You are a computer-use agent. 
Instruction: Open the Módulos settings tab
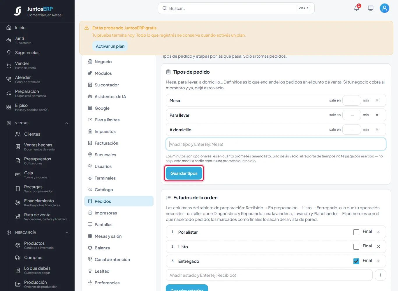[119, 73]
